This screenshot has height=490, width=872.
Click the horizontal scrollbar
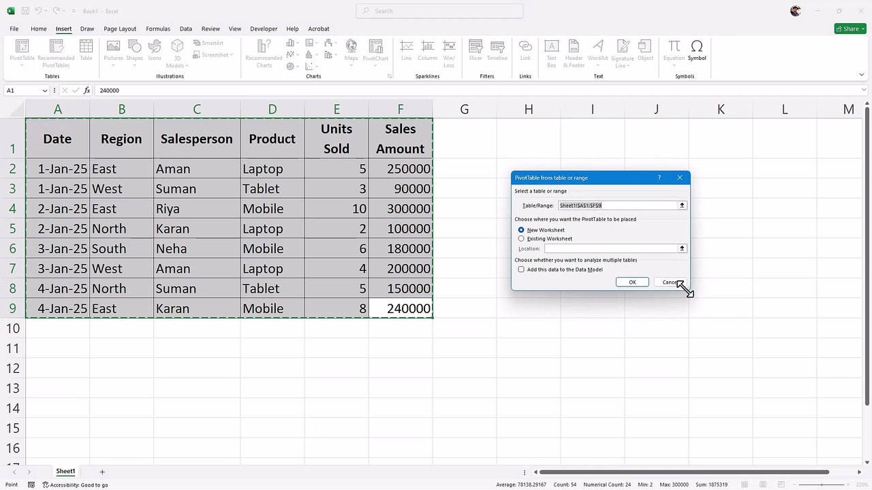[x=685, y=472]
